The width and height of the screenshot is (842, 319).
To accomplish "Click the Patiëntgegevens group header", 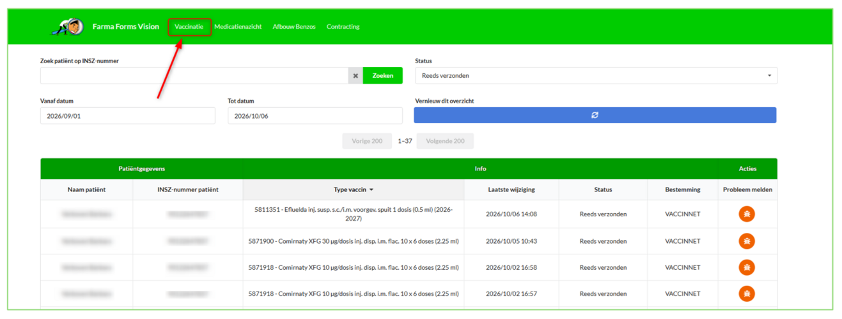I will coord(142,168).
